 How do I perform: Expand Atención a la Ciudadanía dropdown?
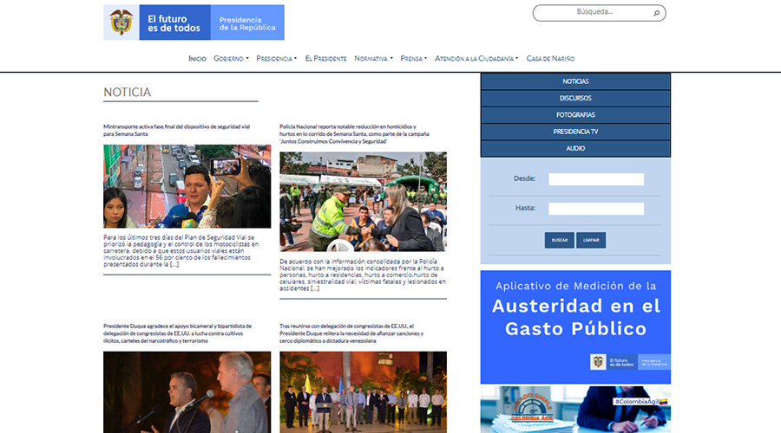[x=476, y=59]
